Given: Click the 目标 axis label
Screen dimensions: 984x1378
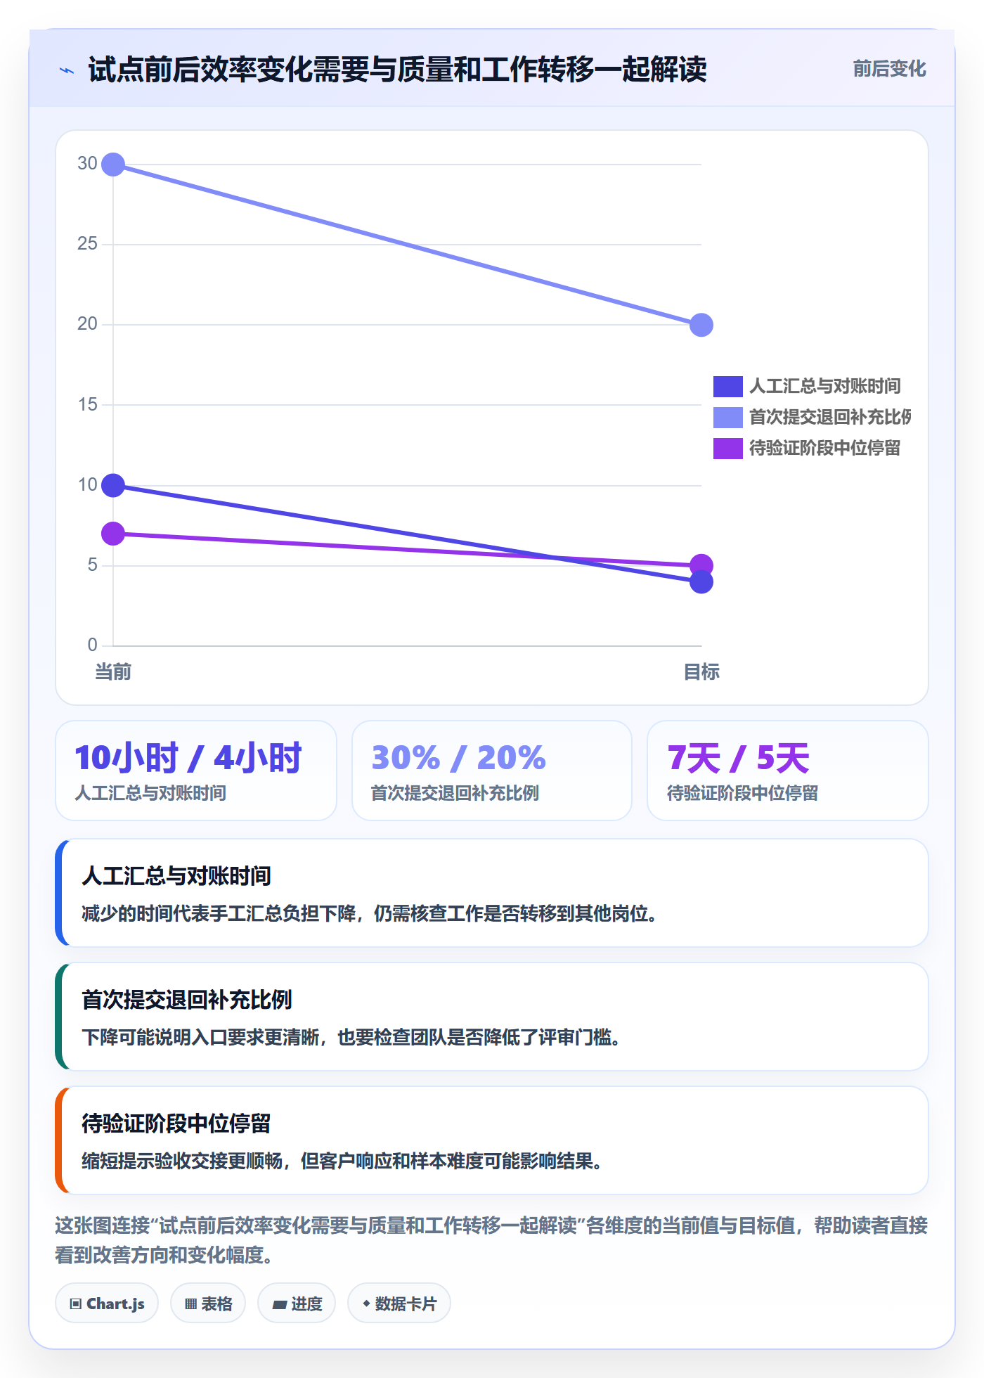Looking at the screenshot, I should (701, 672).
